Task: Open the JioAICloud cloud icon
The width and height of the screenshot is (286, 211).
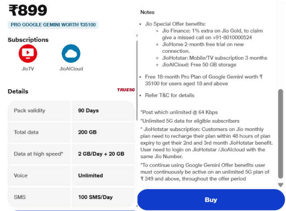Action: pos(71,54)
